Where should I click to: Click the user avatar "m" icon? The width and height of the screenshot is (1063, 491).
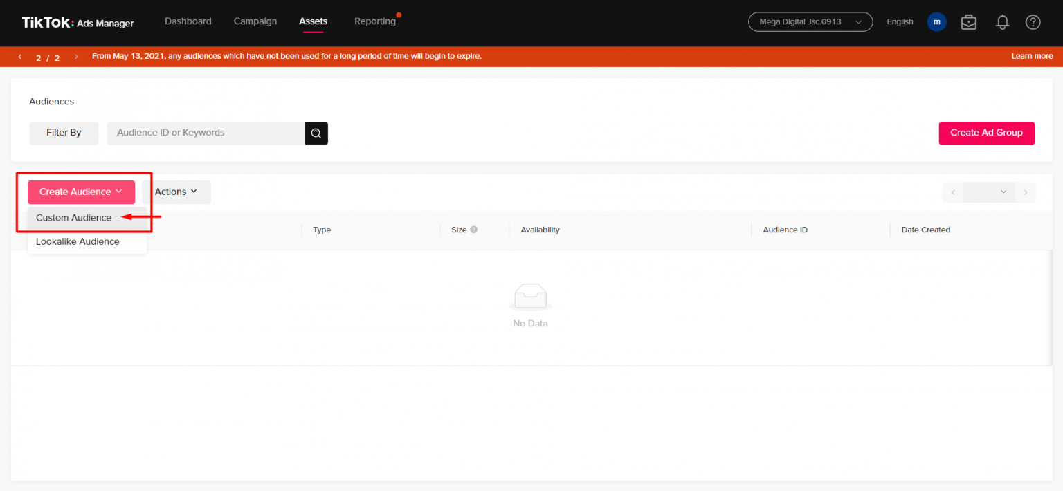click(x=936, y=22)
